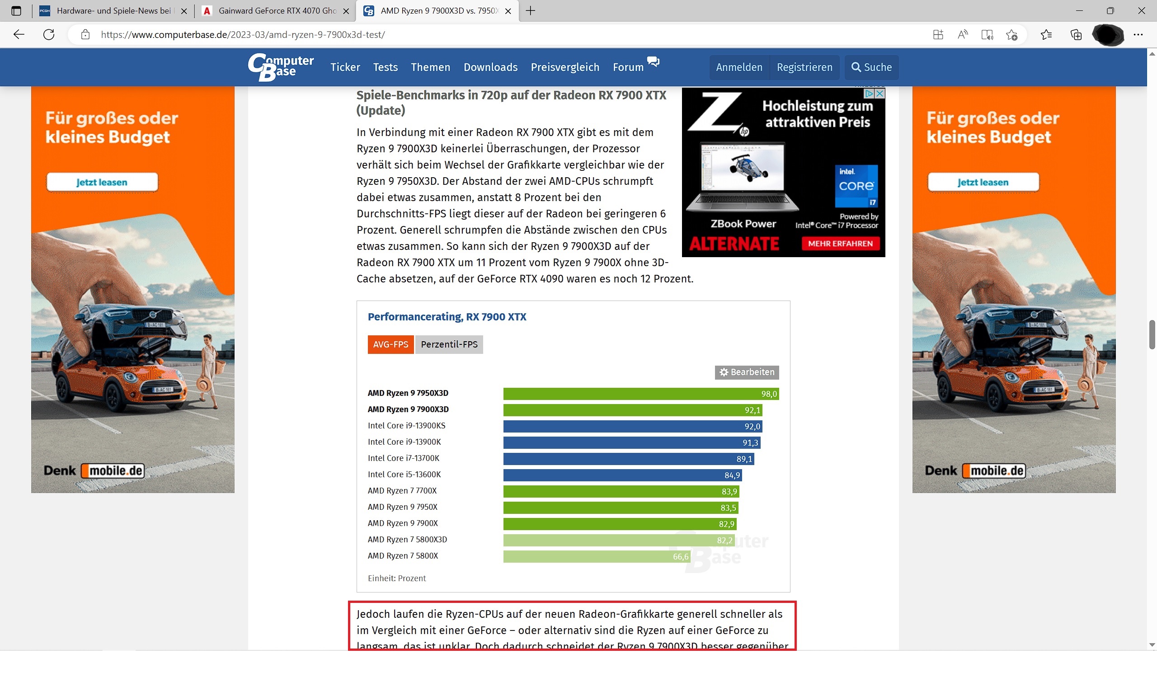Open the browser profile avatar

pos(1108,35)
